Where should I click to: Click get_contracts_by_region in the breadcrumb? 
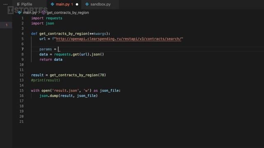[68, 13]
